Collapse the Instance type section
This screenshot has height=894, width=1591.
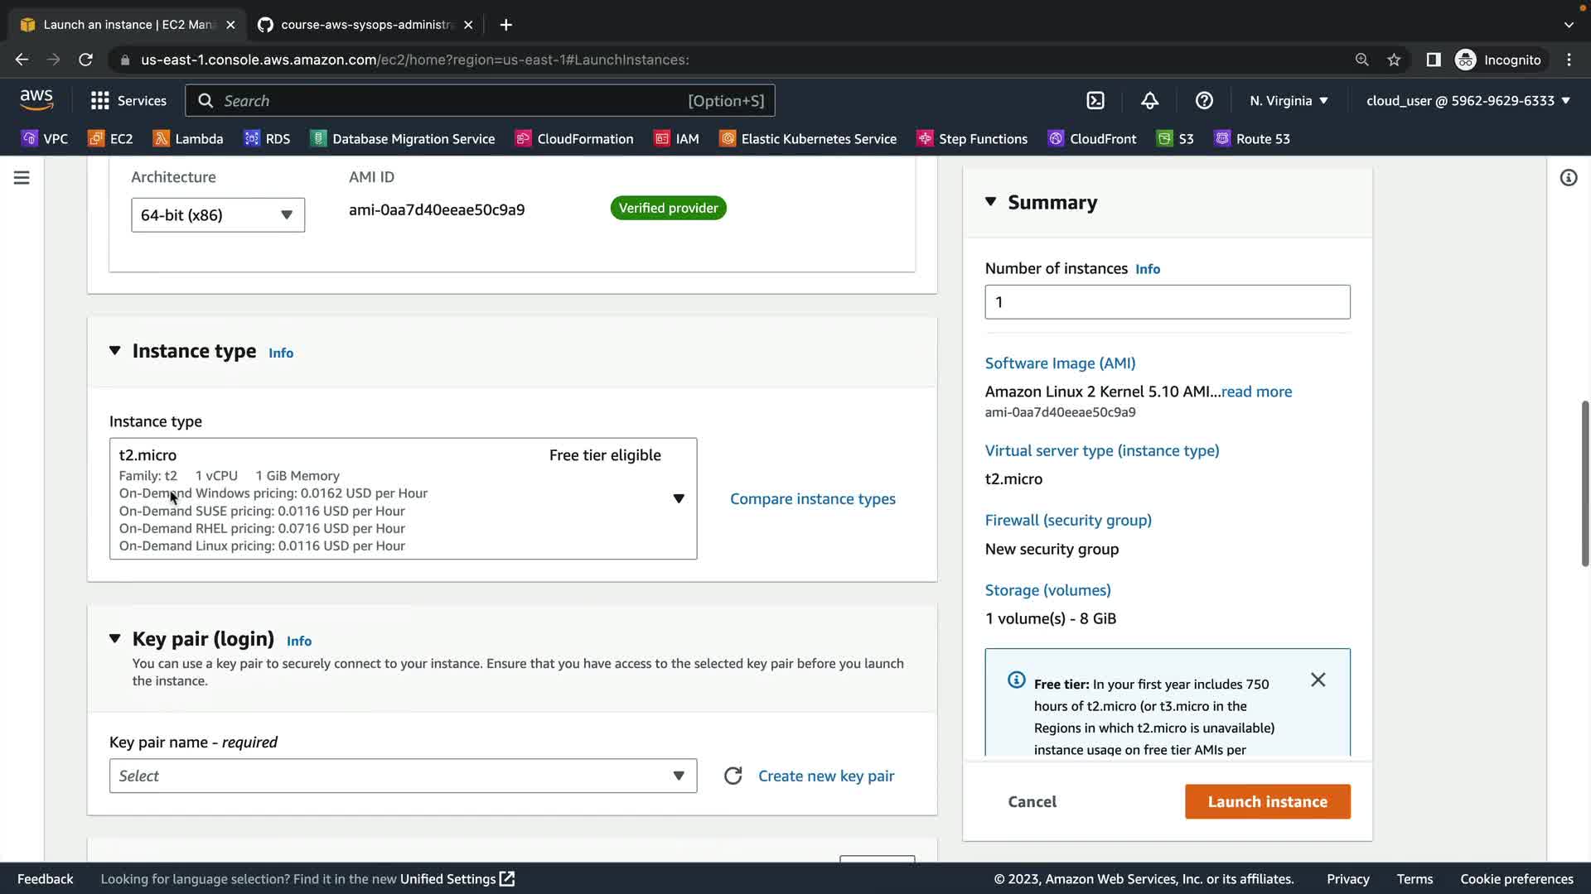115,351
